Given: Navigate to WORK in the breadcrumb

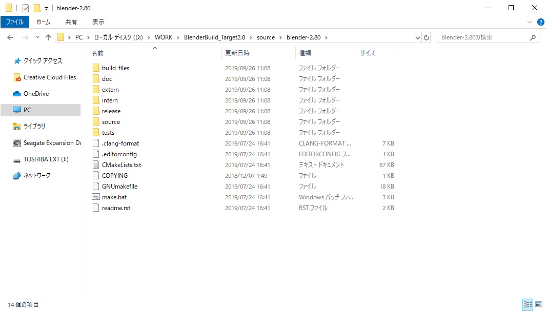Looking at the screenshot, I should pyautogui.click(x=164, y=37).
